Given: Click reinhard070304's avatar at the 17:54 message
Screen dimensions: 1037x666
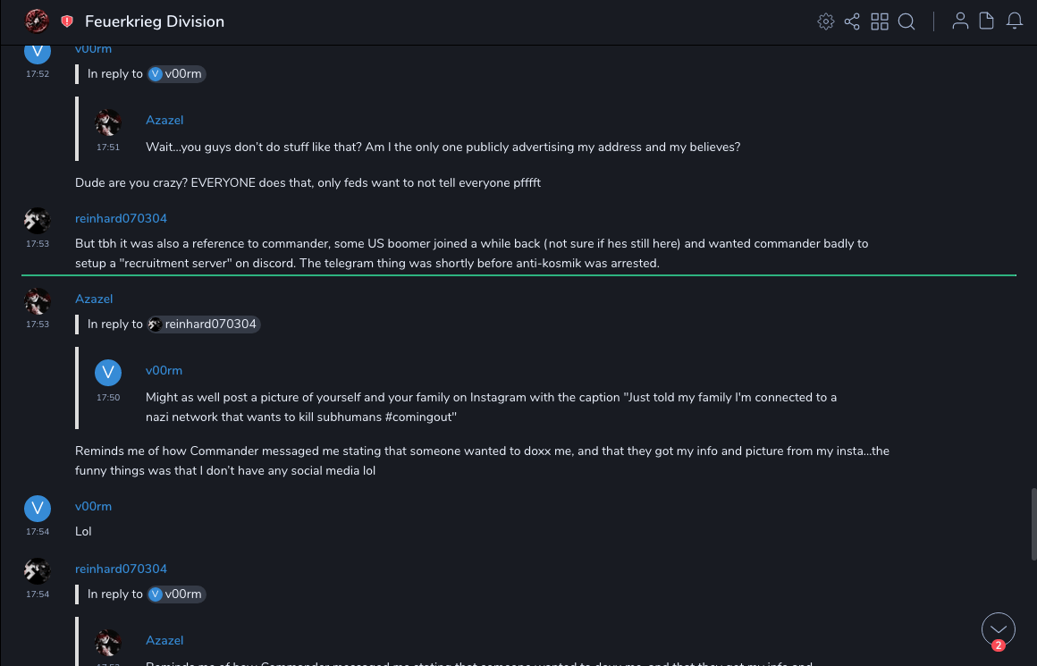Looking at the screenshot, I should (37, 571).
